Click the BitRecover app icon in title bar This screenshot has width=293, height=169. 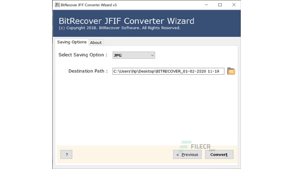point(57,5)
